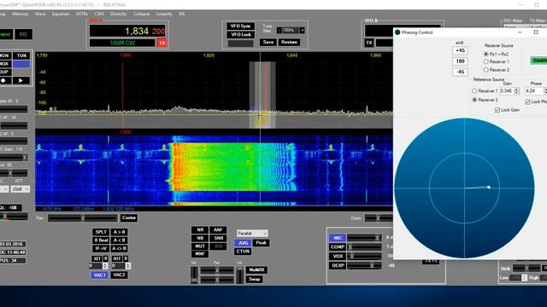Increase tune step with the plus button
This screenshot has height=307, width=547.
[x=302, y=31]
